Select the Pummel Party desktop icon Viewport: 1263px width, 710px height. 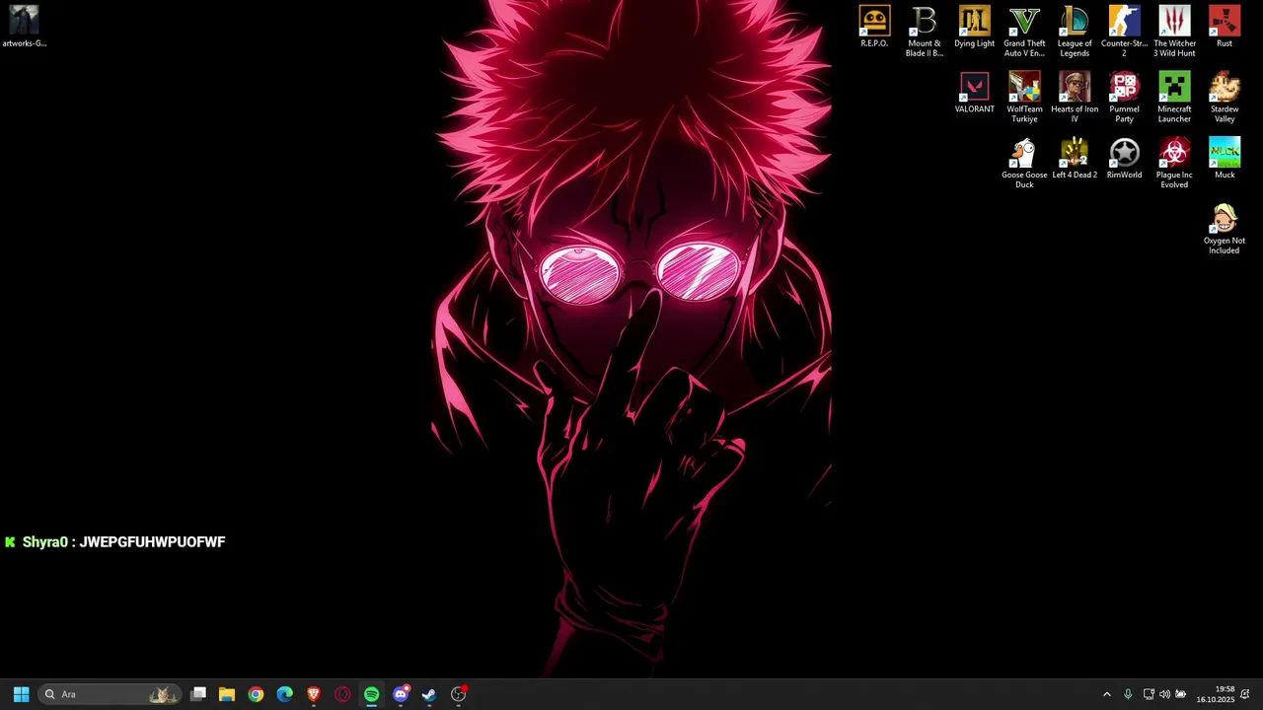click(1124, 98)
